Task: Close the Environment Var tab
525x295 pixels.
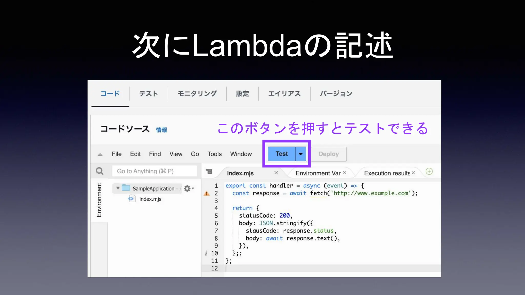Action: 345,173
